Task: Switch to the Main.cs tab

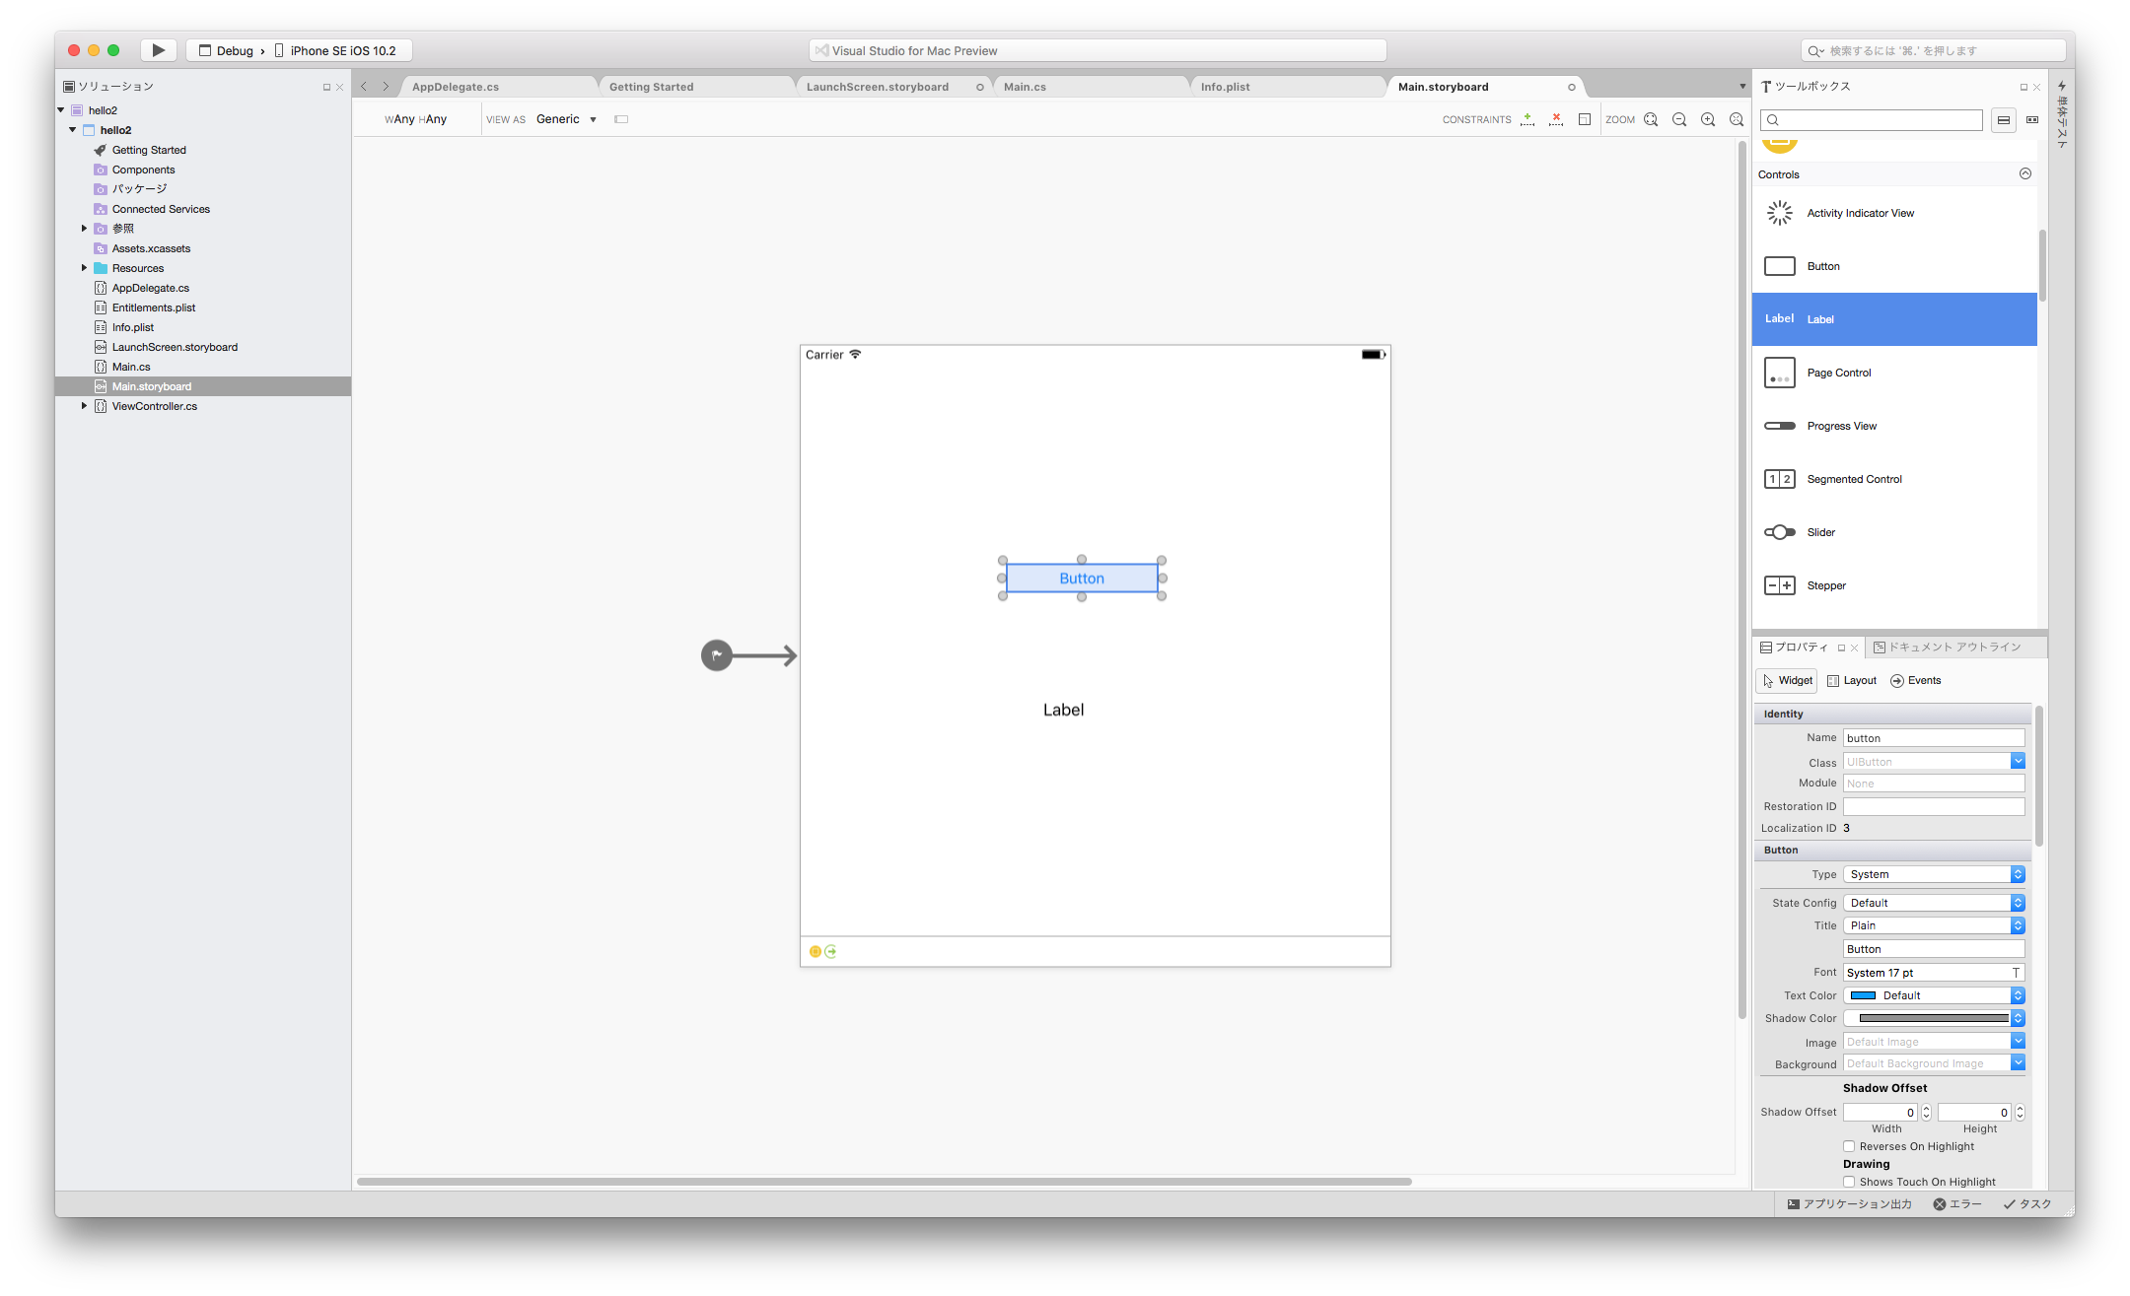Action: (1026, 87)
